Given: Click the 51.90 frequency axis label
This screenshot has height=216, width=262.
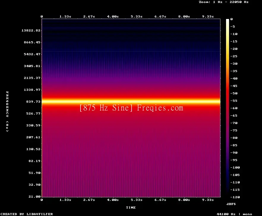Looking at the screenshot, I should (34, 173).
